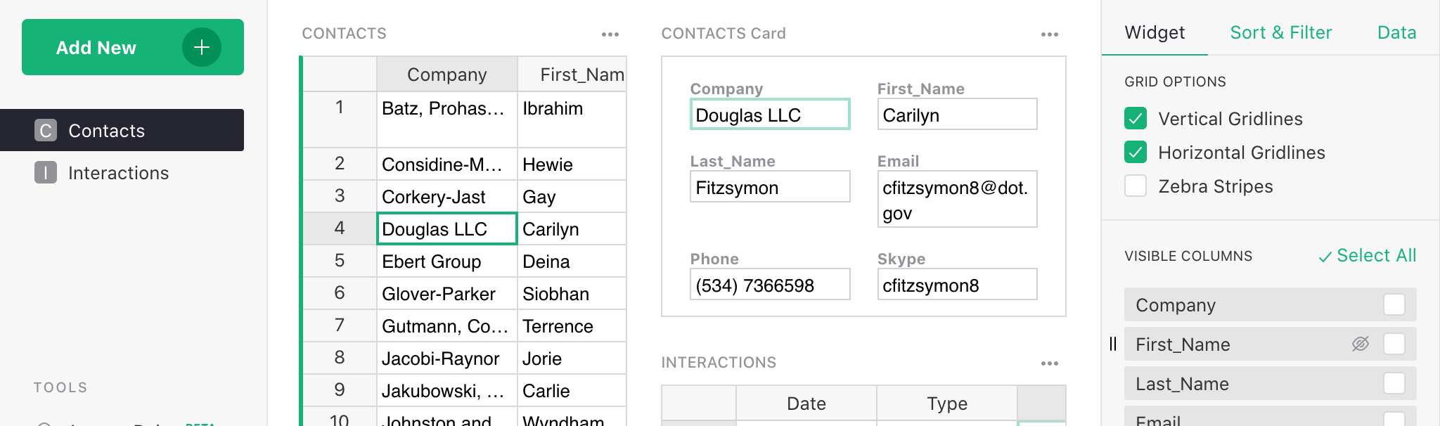
Task: Enable Zebra Stripes checkbox
Action: (1136, 186)
